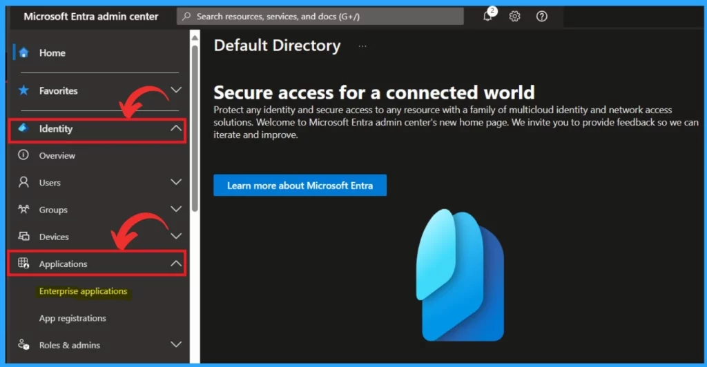Open notifications bell icon

click(488, 16)
